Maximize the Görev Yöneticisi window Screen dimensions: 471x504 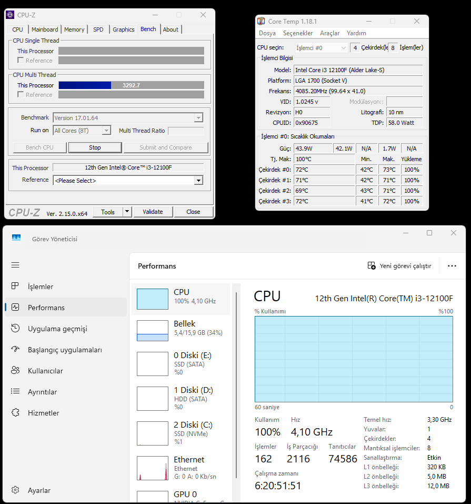429,233
